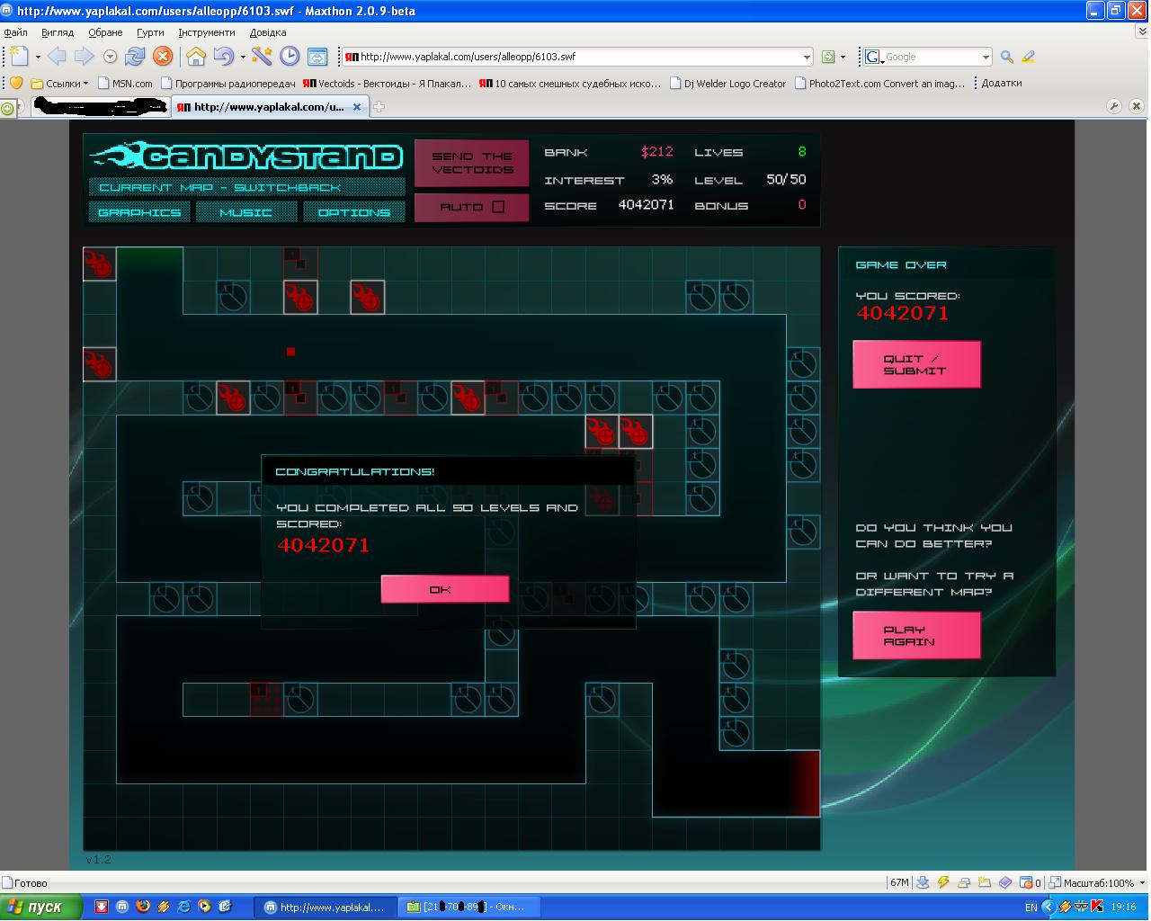1151x921 pixels.
Task: Click the history clock toolbar icon
Action: tap(290, 57)
